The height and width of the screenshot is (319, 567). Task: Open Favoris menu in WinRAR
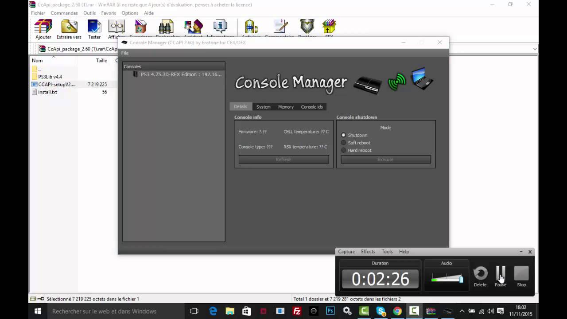click(109, 13)
